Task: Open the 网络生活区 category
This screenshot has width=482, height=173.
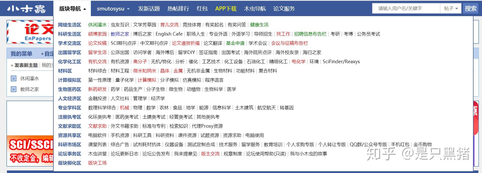Action: tap(70, 25)
